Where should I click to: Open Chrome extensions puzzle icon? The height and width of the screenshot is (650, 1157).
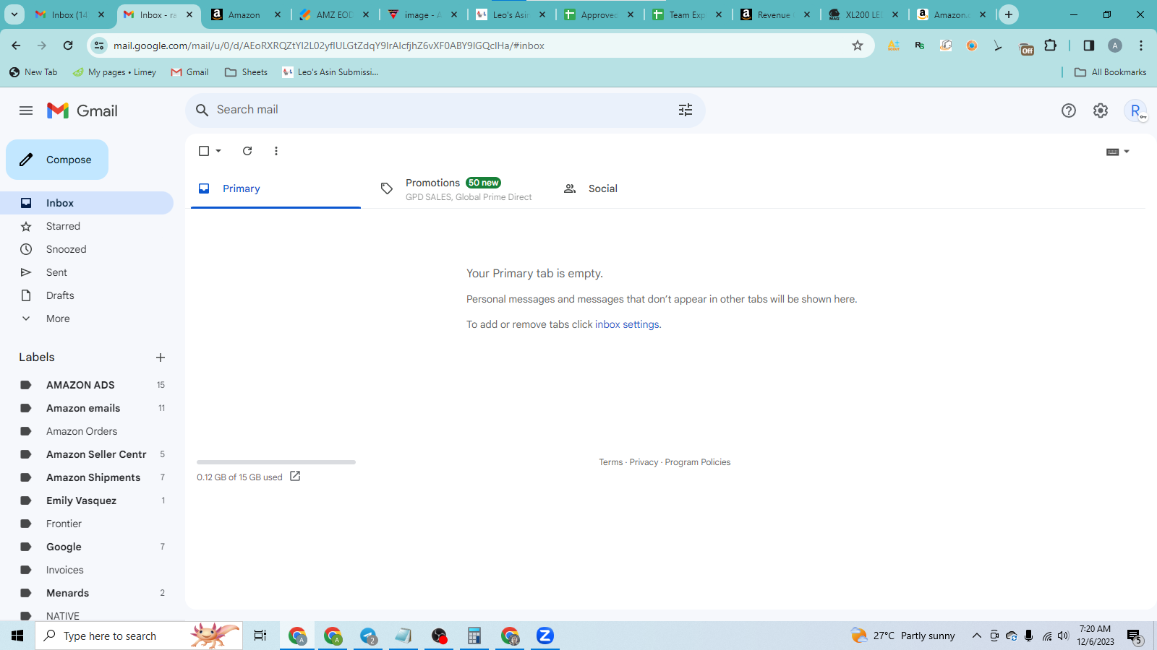[x=1051, y=45]
